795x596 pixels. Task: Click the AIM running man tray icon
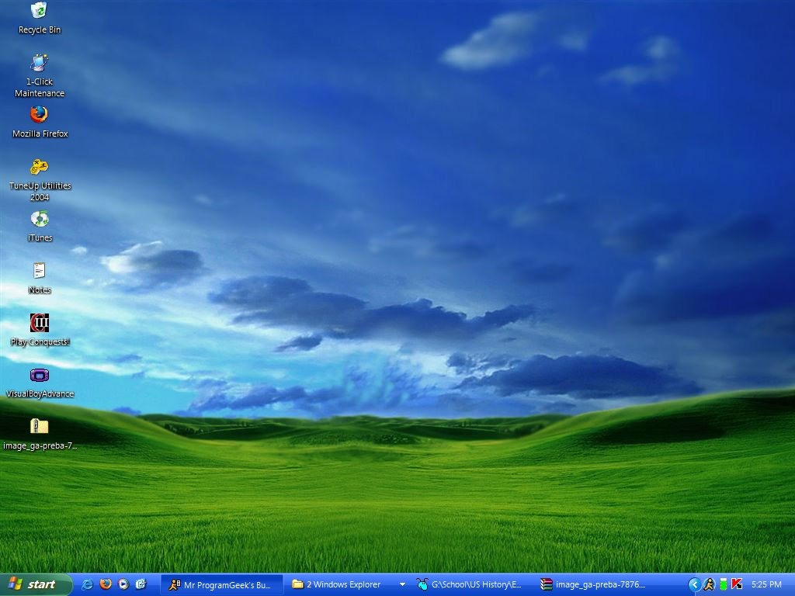(709, 585)
